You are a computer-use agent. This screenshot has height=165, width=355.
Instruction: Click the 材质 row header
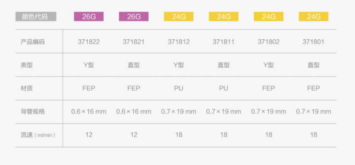click(27, 88)
